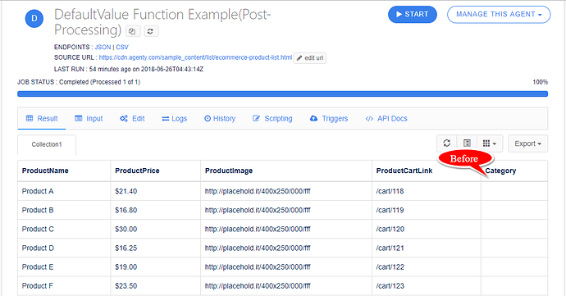Click the 100% progress label
The height and width of the screenshot is (296, 566).
[x=540, y=82]
